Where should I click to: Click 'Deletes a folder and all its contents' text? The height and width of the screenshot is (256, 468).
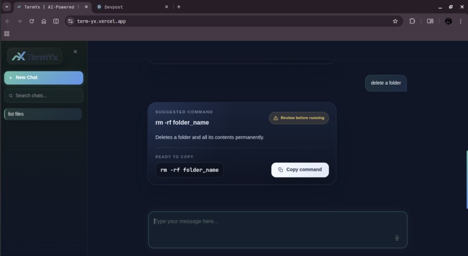coord(210,137)
